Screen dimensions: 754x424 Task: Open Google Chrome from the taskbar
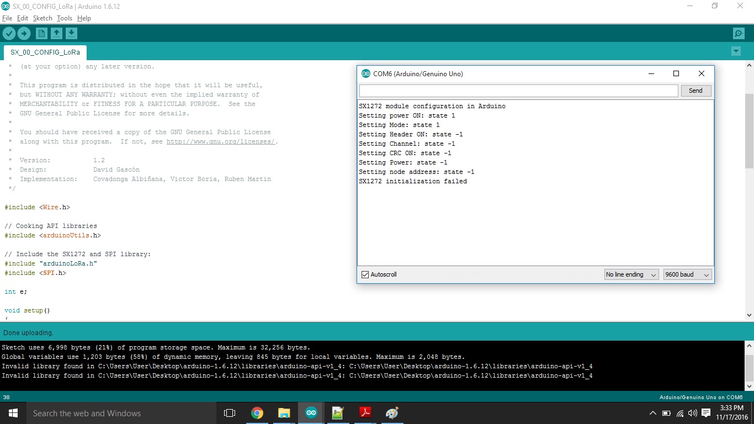click(257, 413)
